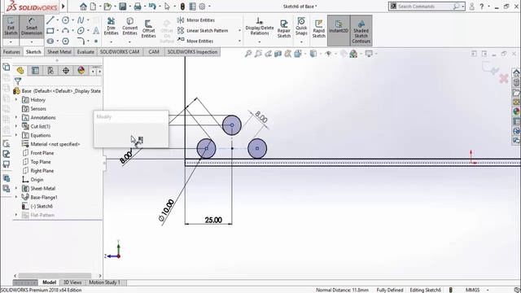Open Quick Snaps

(301, 27)
